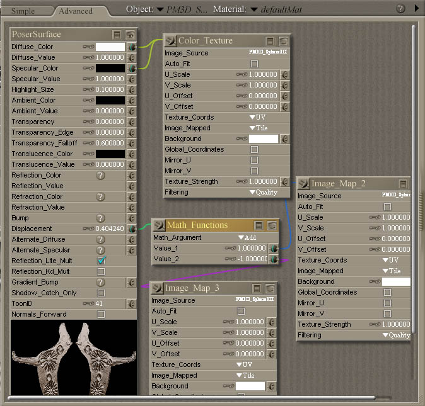Open the Image_Map_3 node options list icon
Image resolution: width=425 pixels, height=406 pixels.
[x=257, y=289]
